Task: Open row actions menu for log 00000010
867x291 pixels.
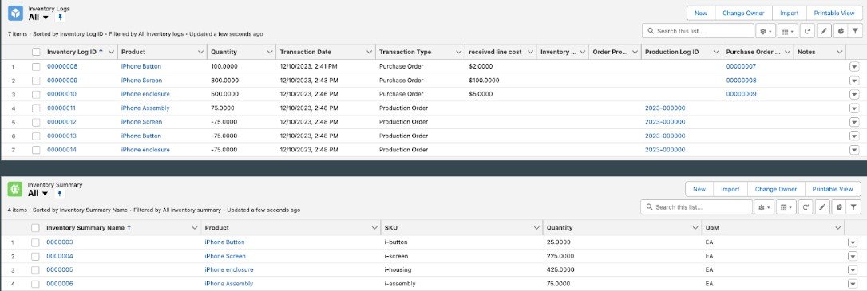Action: [x=854, y=94]
